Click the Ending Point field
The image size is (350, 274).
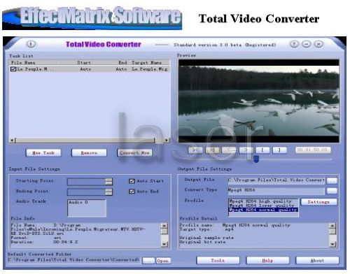[86, 192]
